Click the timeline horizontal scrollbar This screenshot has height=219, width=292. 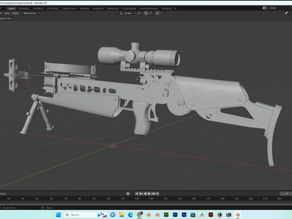click(146, 204)
